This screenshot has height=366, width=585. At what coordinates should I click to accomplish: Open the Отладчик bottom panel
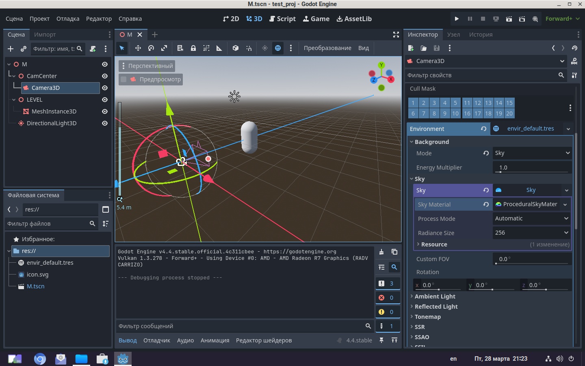[157, 340]
